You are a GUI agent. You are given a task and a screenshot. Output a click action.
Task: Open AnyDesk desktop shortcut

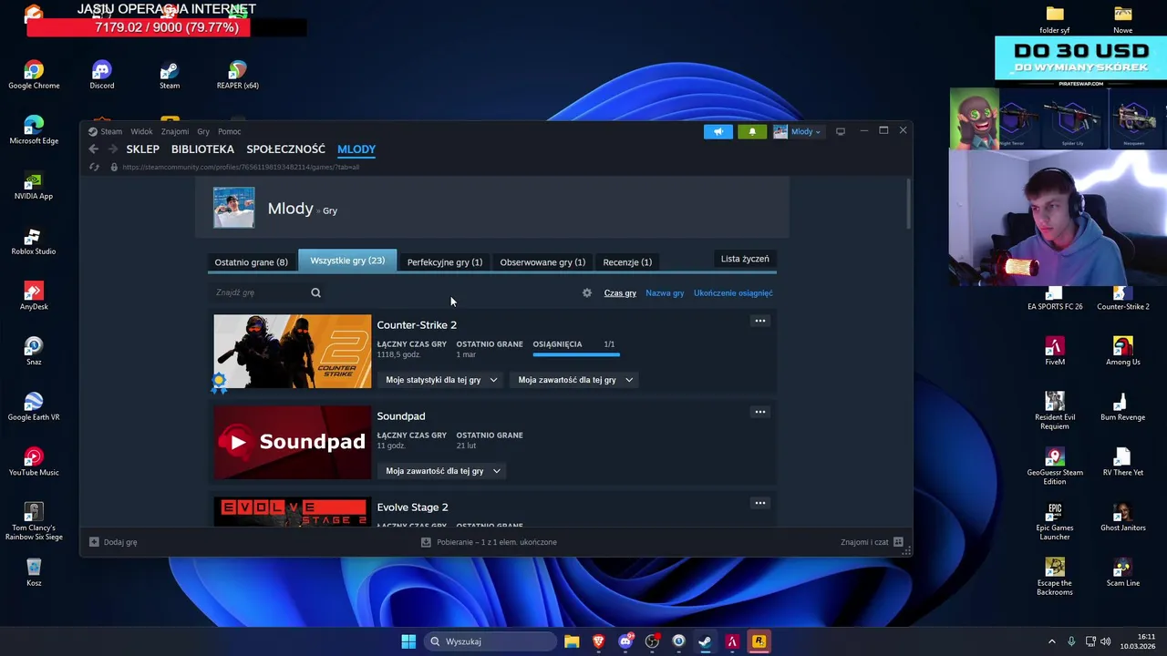[x=34, y=297]
